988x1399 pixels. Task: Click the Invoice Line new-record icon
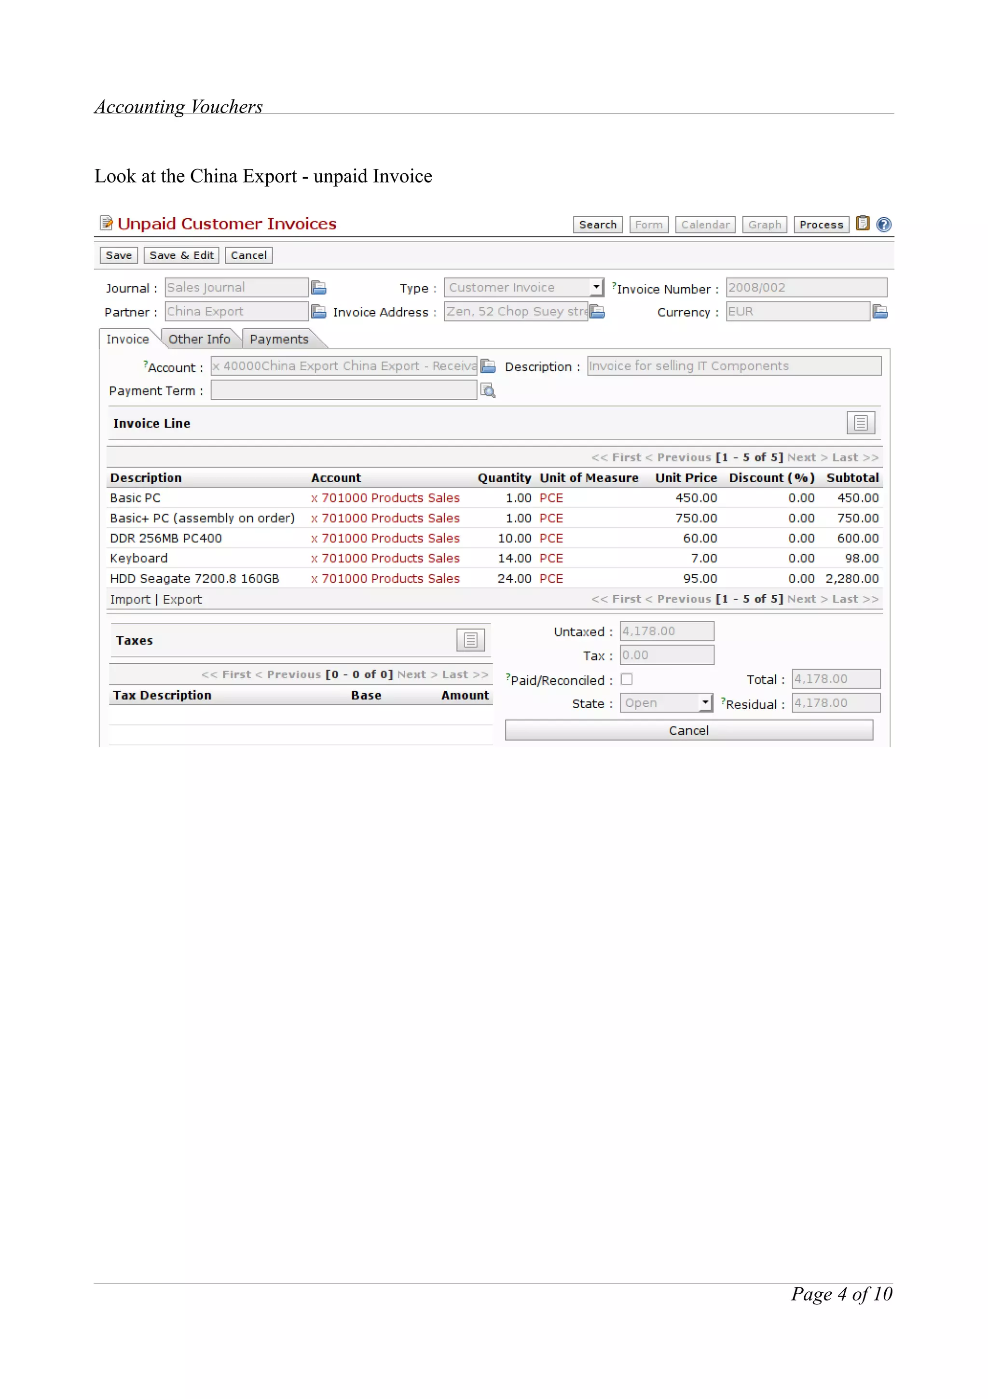860,423
